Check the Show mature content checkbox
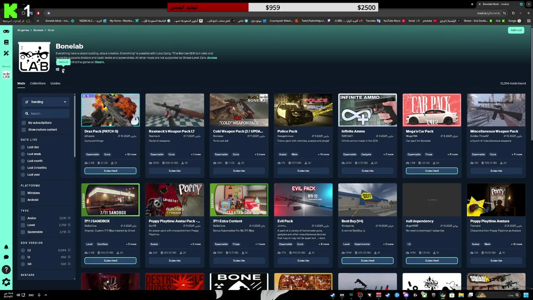533x300 pixels. click(24, 130)
